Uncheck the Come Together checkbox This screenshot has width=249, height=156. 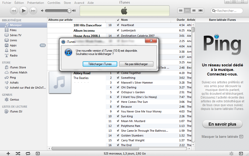[118, 73]
